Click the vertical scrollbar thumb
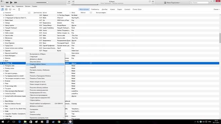 pyautogui.click(x=220, y=38)
